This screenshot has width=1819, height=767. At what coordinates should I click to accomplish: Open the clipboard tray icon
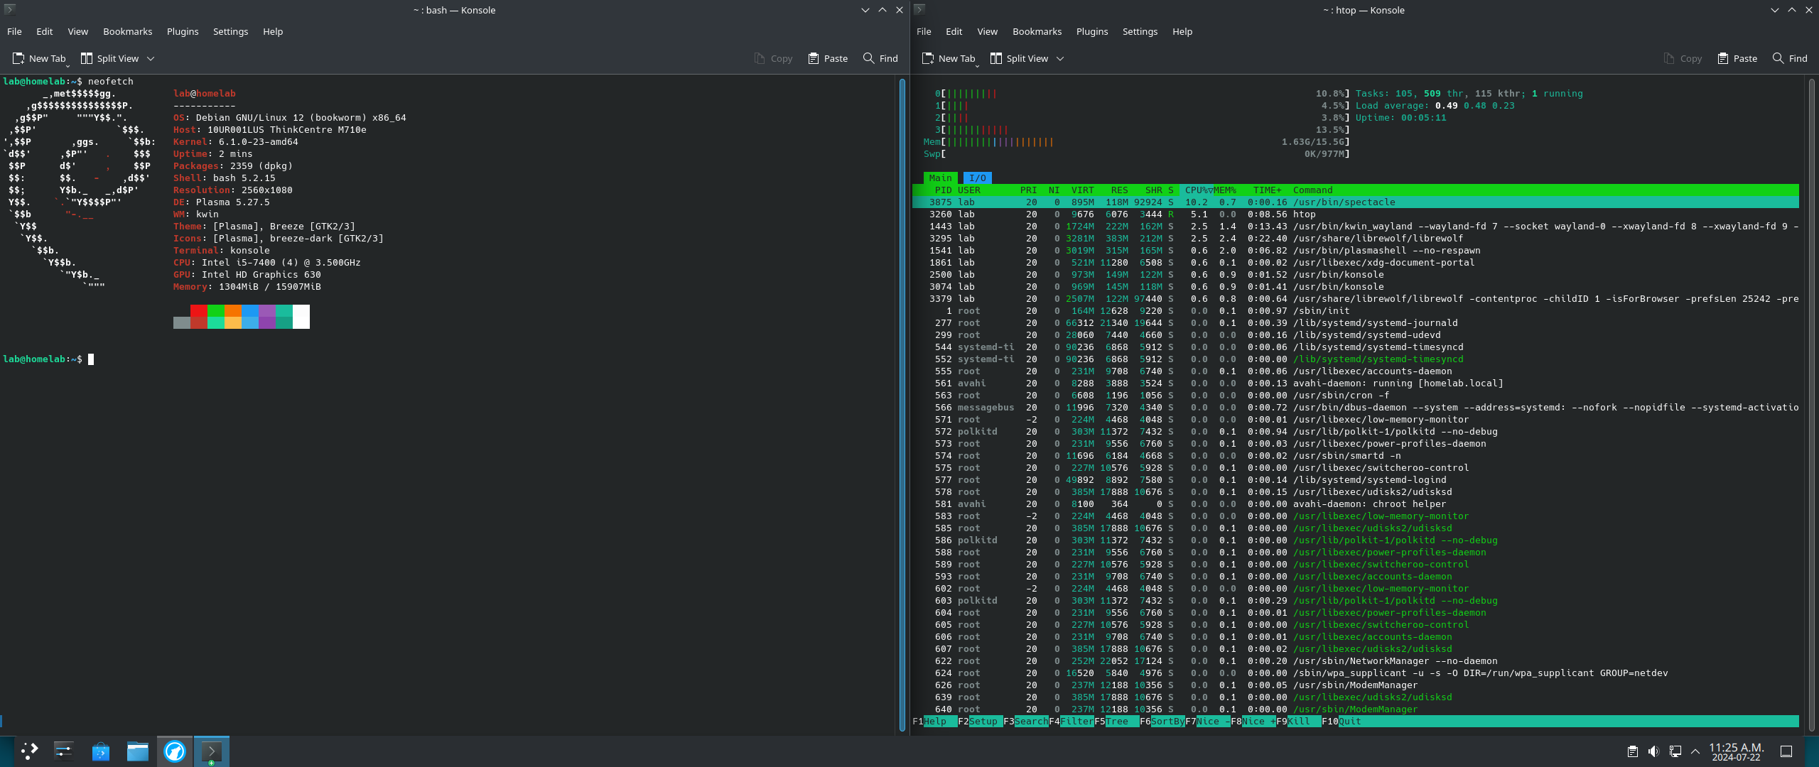pos(1633,751)
